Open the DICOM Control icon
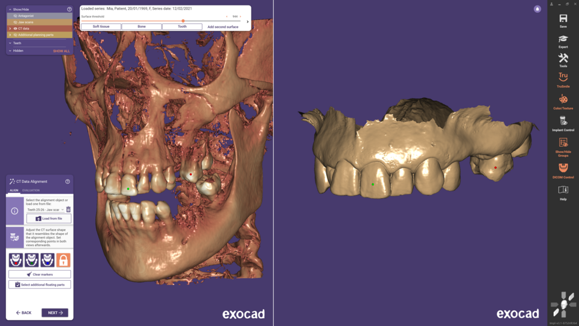The image size is (579, 326). (563, 170)
